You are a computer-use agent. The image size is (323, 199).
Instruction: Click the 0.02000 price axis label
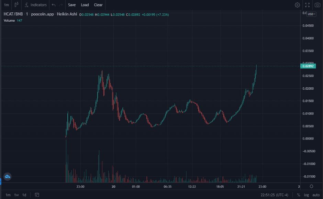[308, 89]
